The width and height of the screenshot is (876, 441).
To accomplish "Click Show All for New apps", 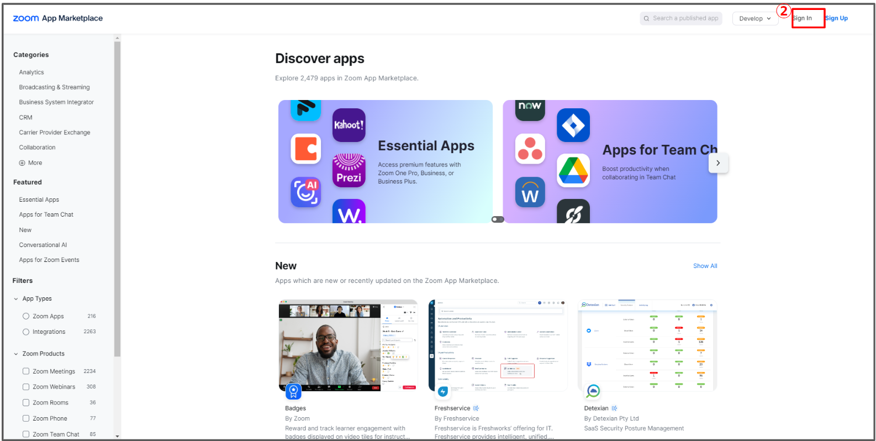I will click(705, 266).
